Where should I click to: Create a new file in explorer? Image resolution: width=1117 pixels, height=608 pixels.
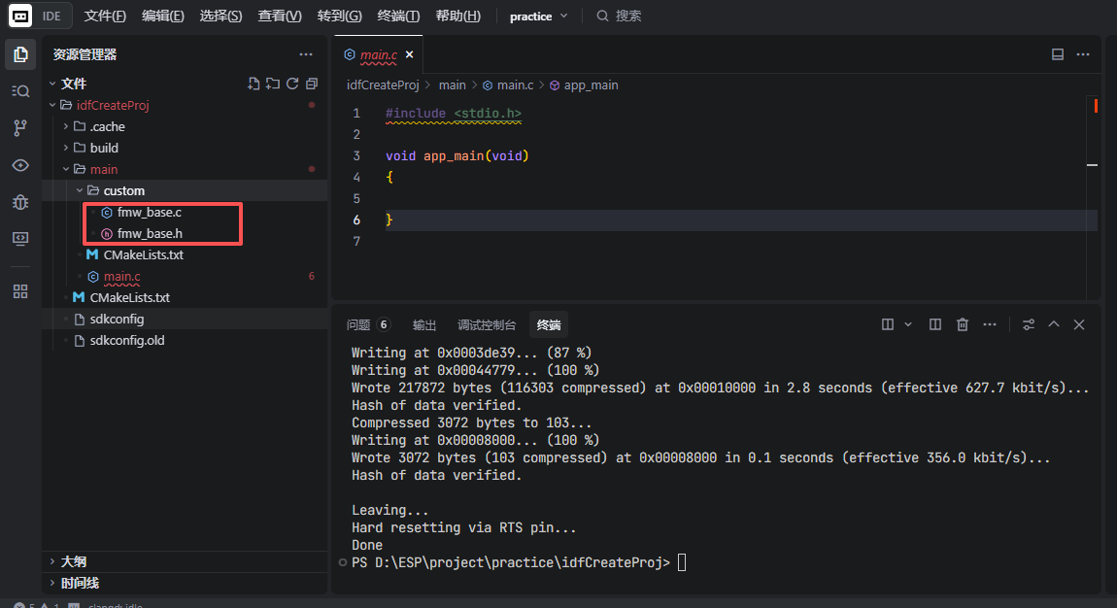(254, 84)
